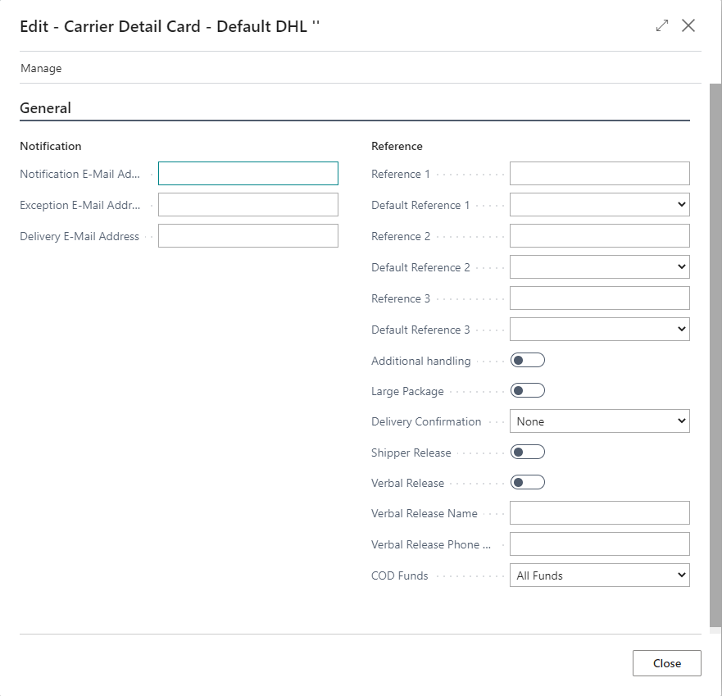
Task: Turn on Shipper Release switch
Action: 527,453
